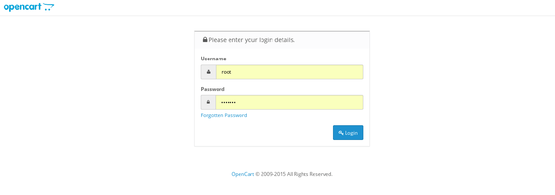The width and height of the screenshot is (555, 195).
Task: Click the shopping cart symbol in the logo
Action: (x=49, y=7)
